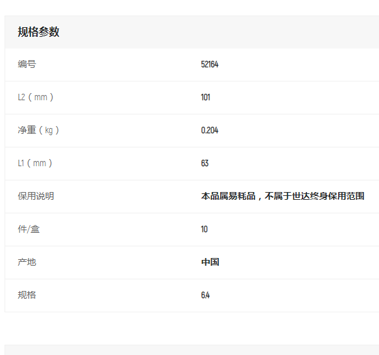379x355 pixels.
Task: Click the net weight value 0.204
Action: [x=209, y=130]
